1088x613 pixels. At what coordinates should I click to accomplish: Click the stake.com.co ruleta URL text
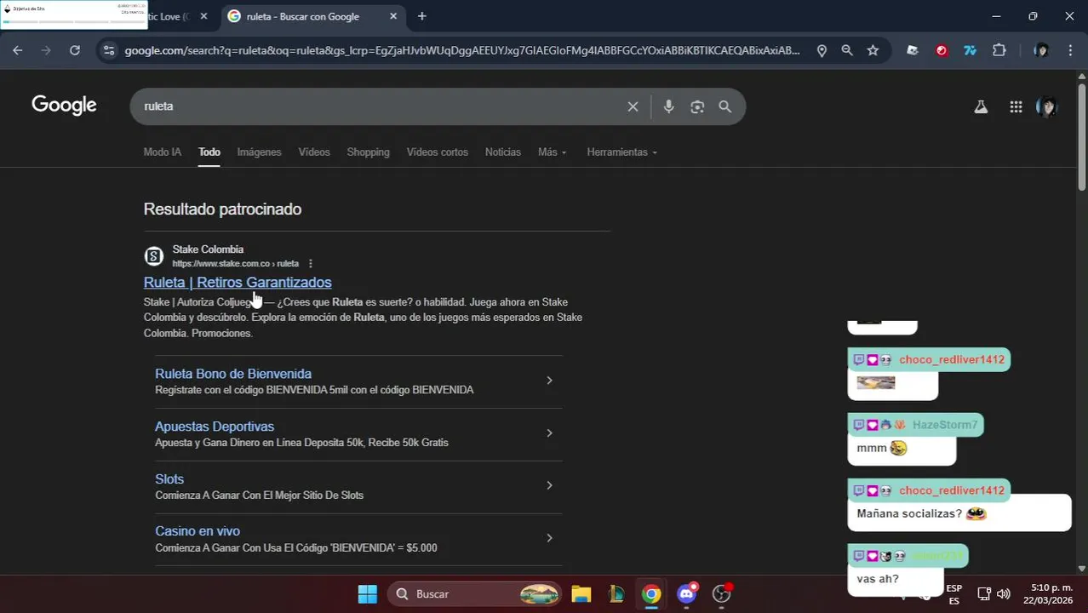point(236,264)
